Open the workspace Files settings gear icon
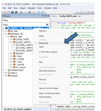 (47, 25)
